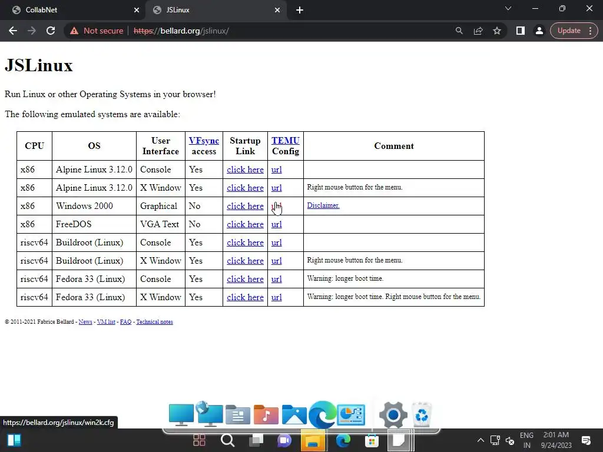Open the Music folder dock icon

point(266,415)
